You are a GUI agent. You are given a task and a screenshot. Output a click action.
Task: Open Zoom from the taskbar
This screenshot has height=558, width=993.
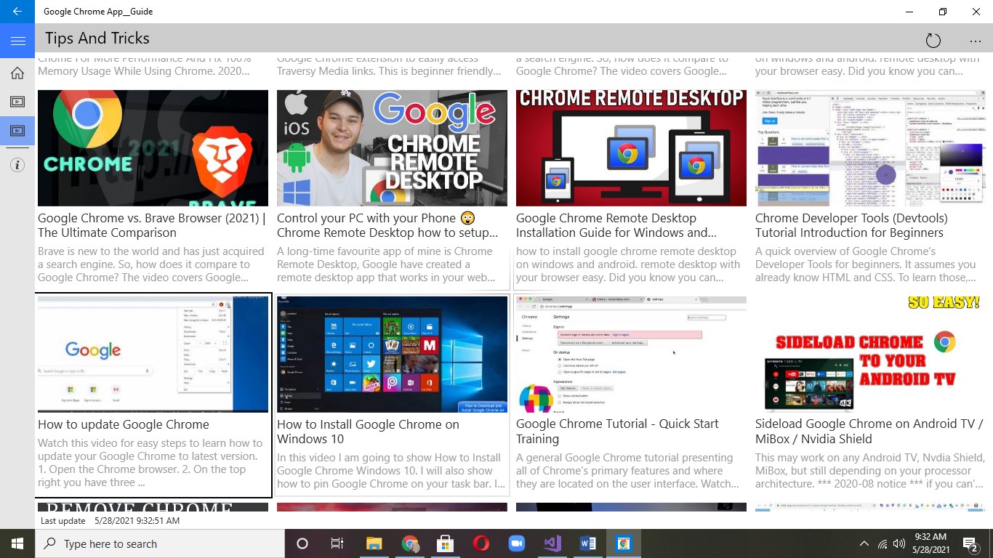516,543
